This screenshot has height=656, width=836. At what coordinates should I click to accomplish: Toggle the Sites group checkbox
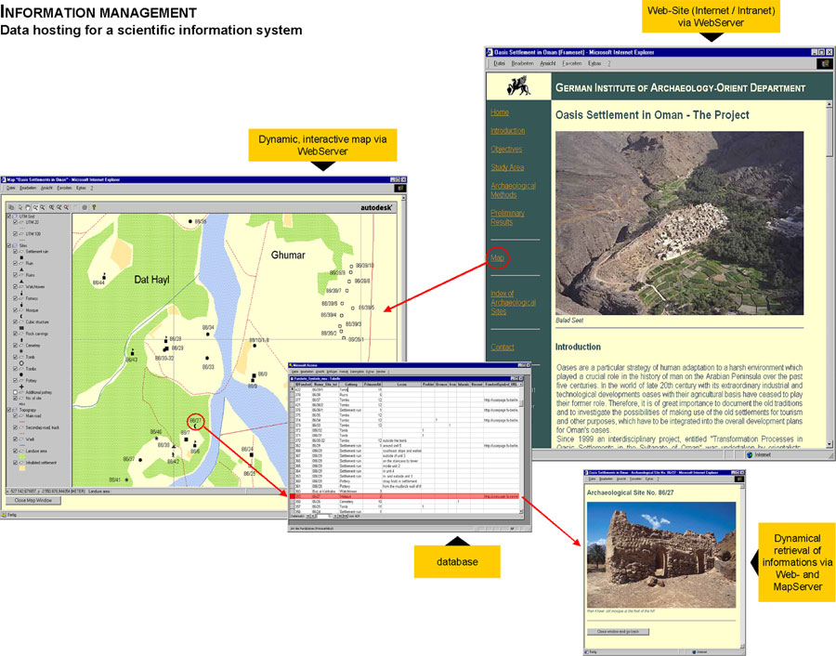pyautogui.click(x=9, y=245)
